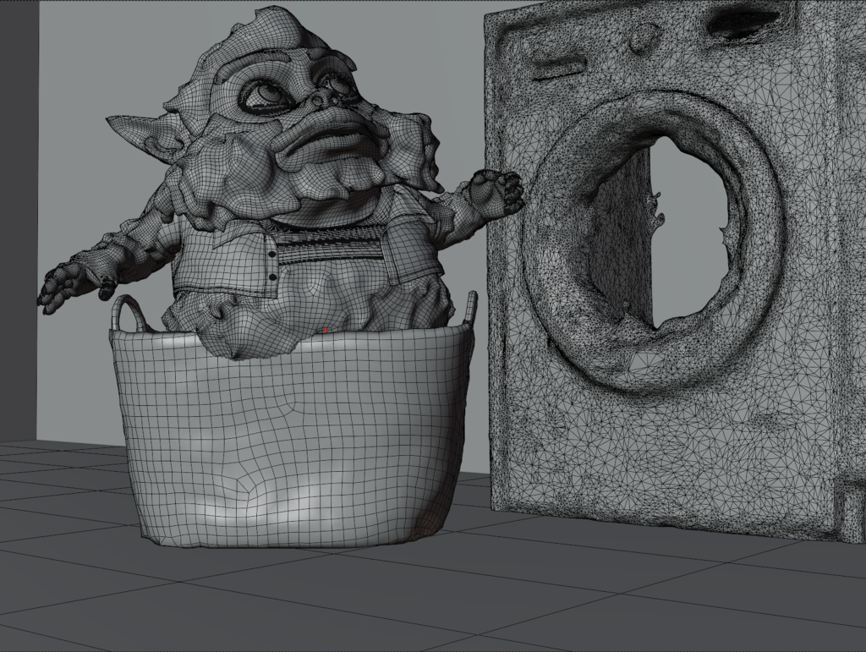Select the creature's left eye mesh
866x652 pixels.
[x=264, y=91]
